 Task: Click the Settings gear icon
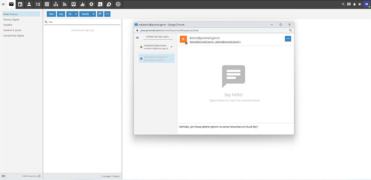click(x=91, y=4)
